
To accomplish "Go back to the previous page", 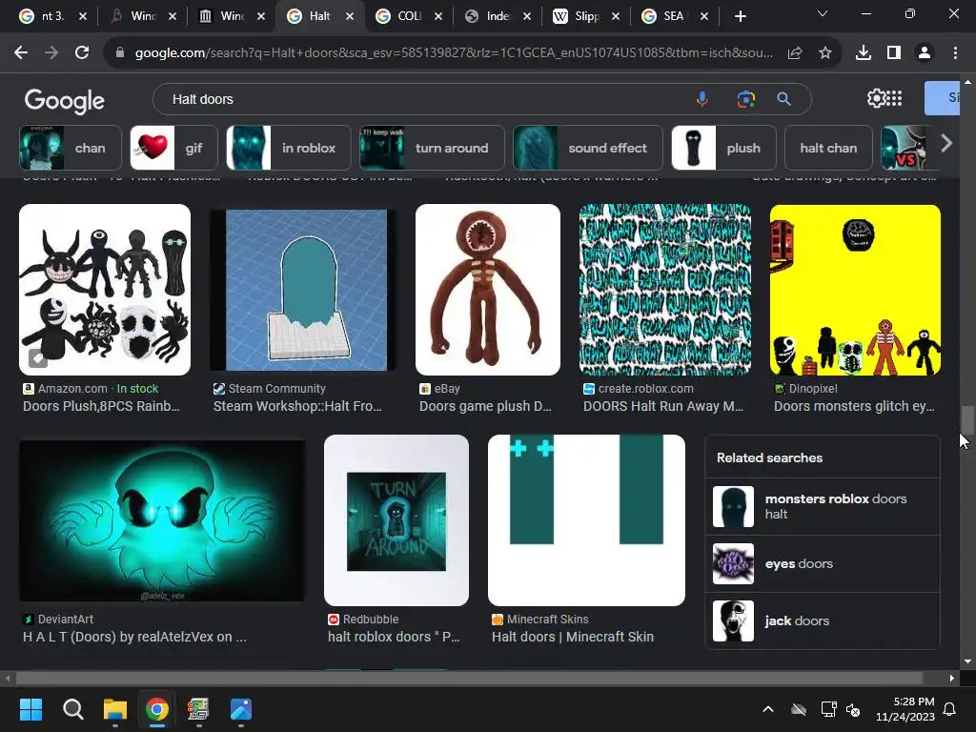I will click(21, 53).
